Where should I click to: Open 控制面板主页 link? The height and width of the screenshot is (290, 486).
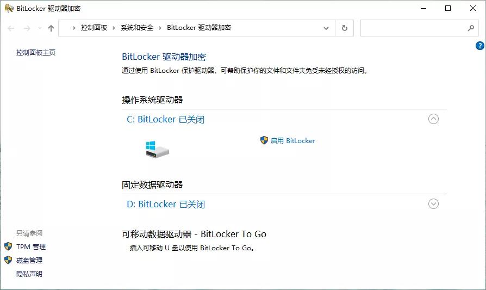tap(36, 53)
